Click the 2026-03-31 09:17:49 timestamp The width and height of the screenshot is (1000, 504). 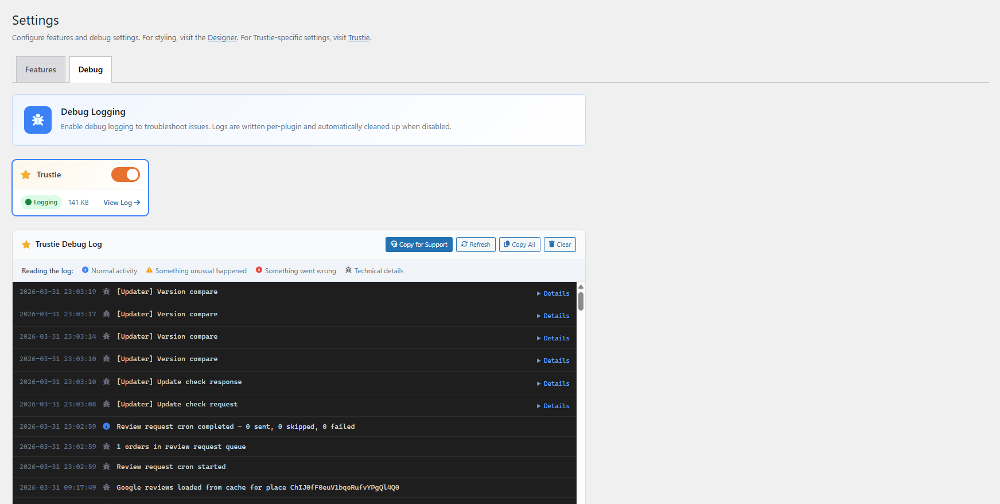coord(58,487)
